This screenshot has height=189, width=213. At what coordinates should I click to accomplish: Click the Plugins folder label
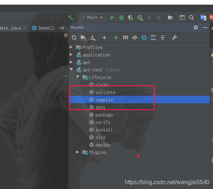pos(98,153)
